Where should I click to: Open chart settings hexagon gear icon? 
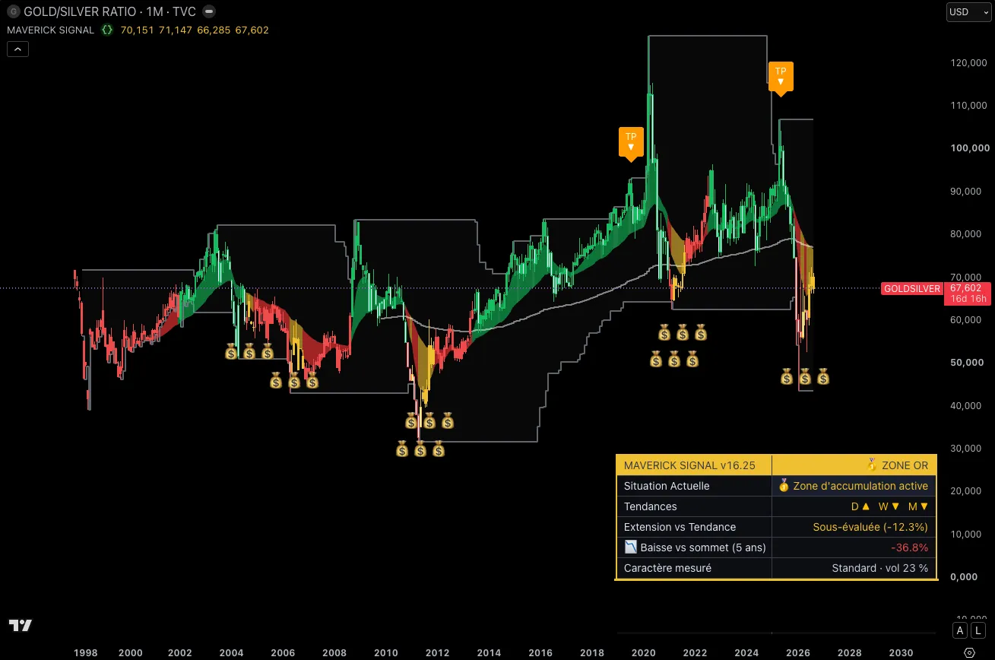point(968,652)
